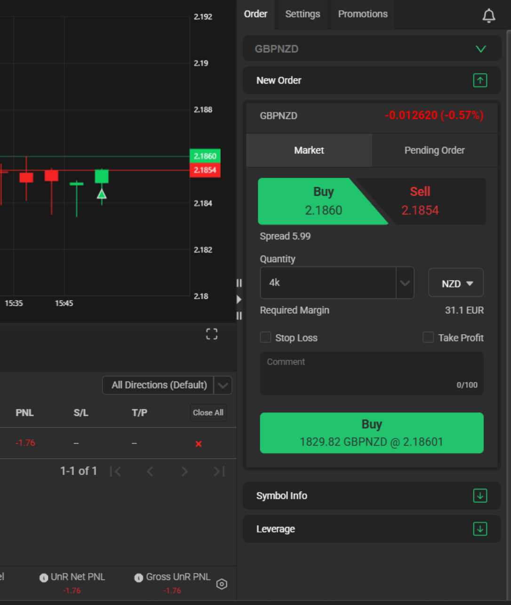
Task: Click the UnR Net PNL info icon
Action: pyautogui.click(x=44, y=578)
